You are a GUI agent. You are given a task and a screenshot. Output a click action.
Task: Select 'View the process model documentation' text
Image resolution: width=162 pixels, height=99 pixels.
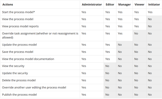pyautogui.click(x=28, y=59)
